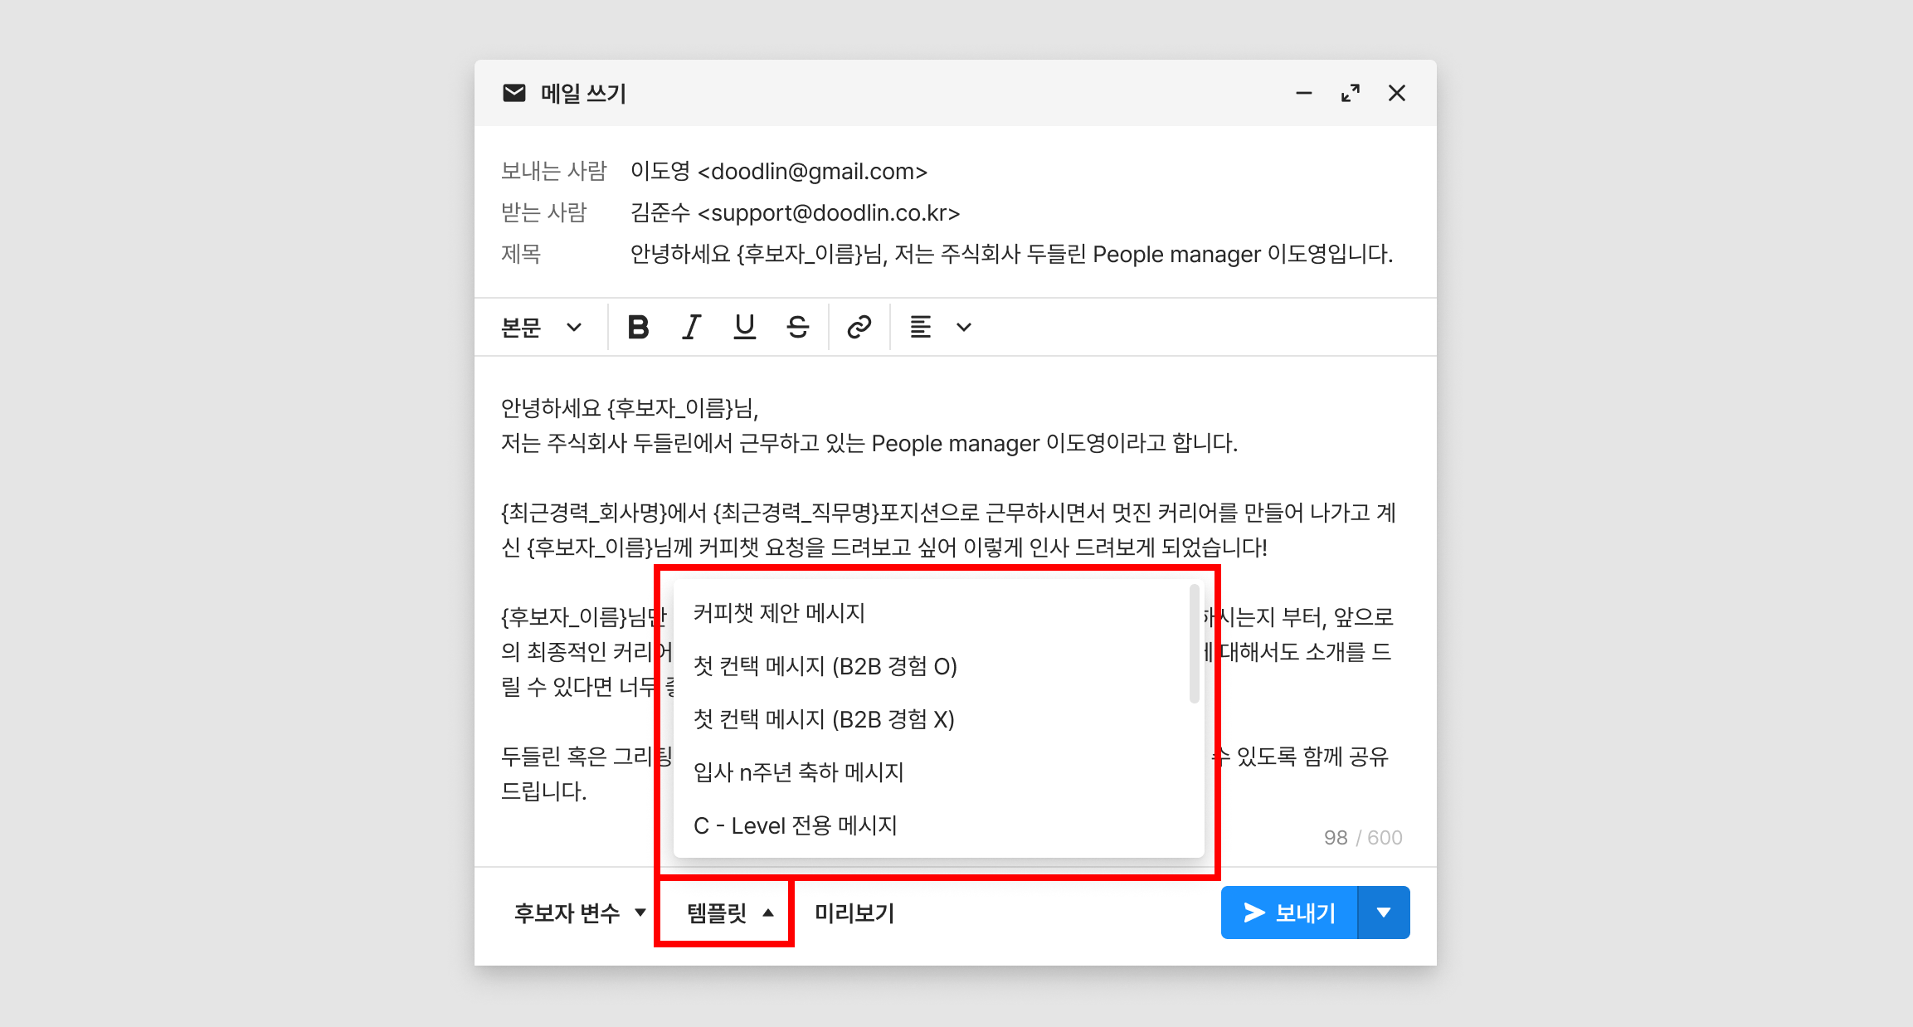Viewport: 1913px width, 1027px height.
Task: Click the 보내기 send button
Action: [1289, 913]
